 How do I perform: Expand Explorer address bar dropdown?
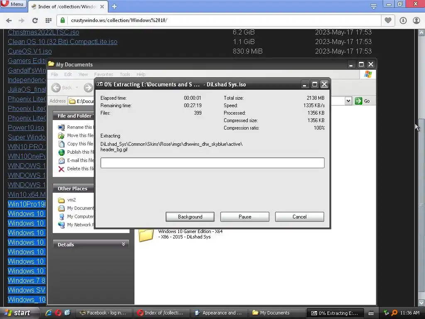click(348, 101)
